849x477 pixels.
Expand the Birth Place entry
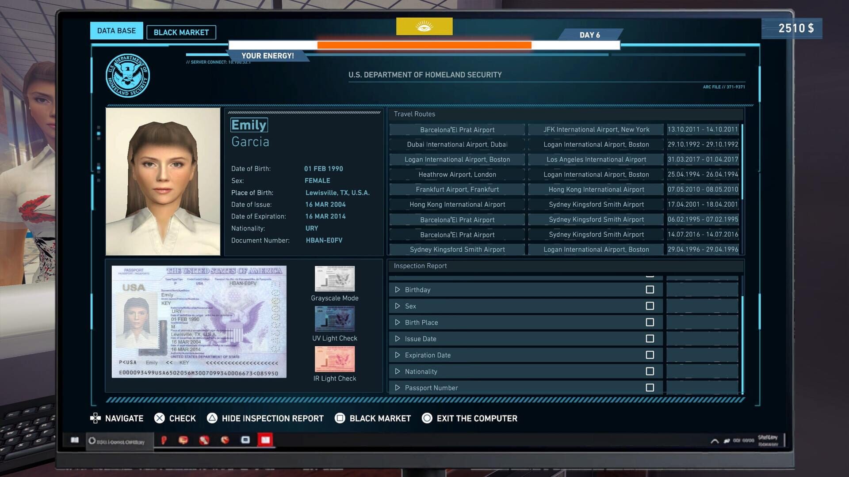[x=398, y=322]
